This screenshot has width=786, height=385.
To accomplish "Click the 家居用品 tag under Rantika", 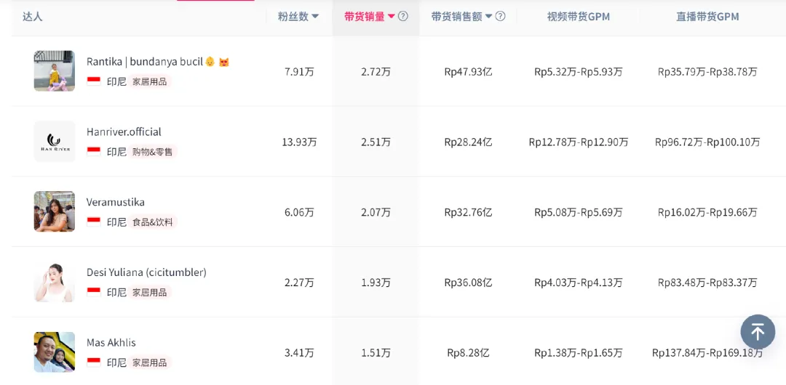I will pos(149,81).
